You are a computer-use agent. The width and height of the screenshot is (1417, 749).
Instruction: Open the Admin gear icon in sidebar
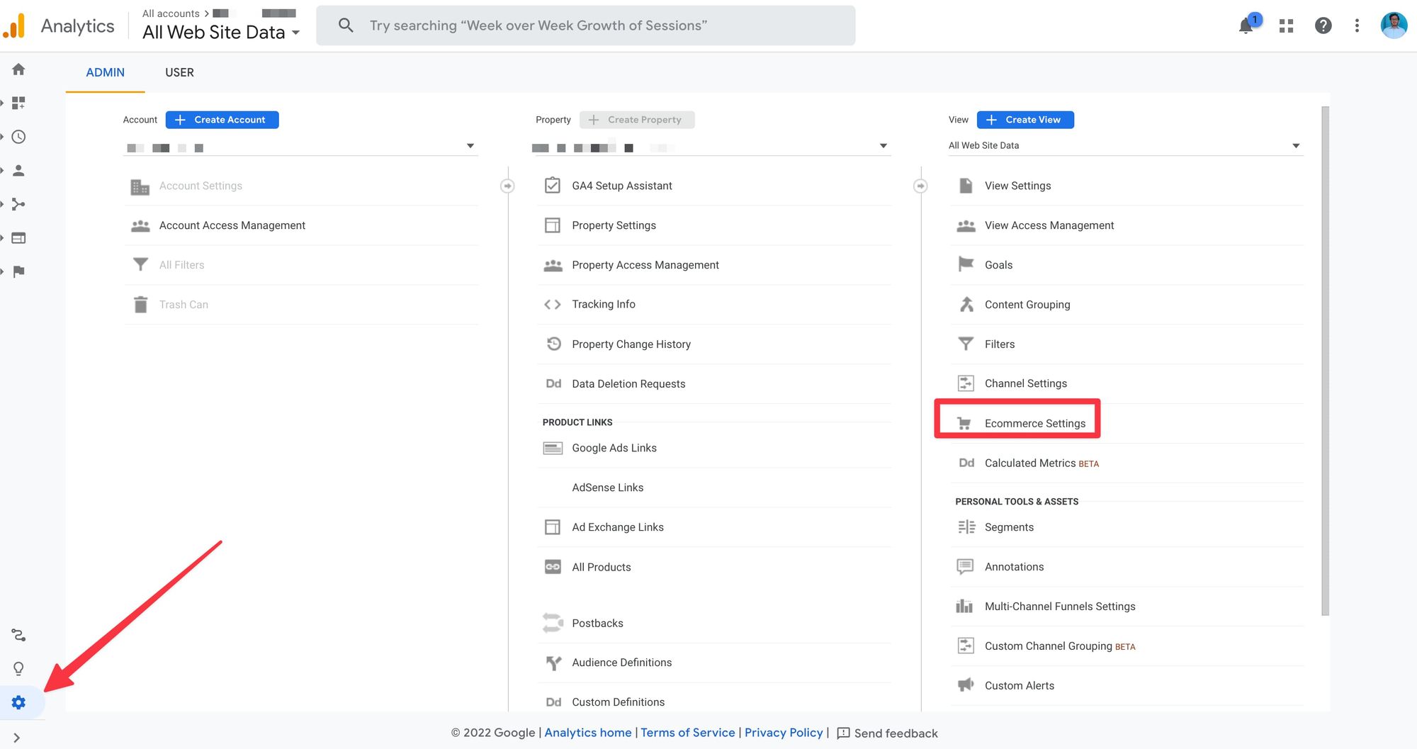pos(18,702)
